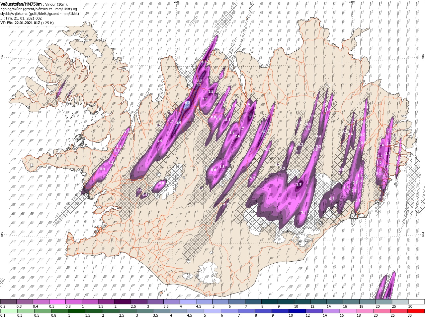Select the 1.5 swatch in the lower rain legend row
The image size is (425, 318).
94,311
